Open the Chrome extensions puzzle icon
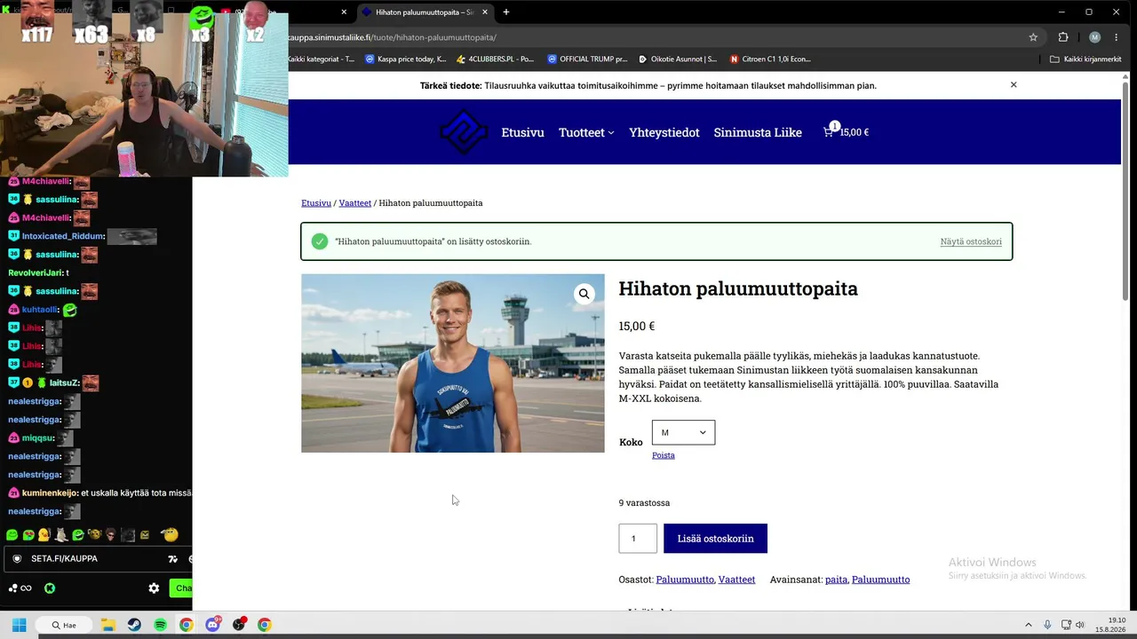Image resolution: width=1137 pixels, height=639 pixels. pyautogui.click(x=1063, y=37)
